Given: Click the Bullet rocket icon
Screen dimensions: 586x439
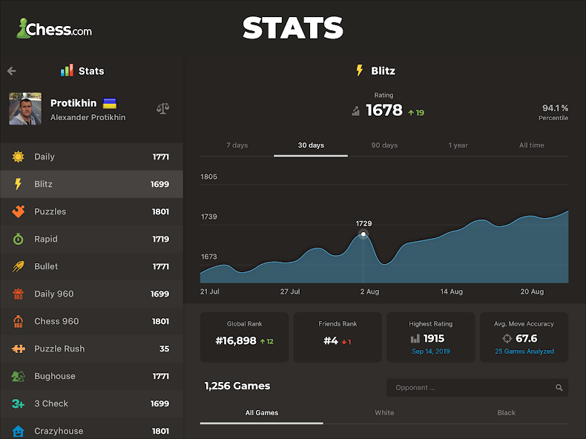Looking at the screenshot, I should pyautogui.click(x=18, y=266).
